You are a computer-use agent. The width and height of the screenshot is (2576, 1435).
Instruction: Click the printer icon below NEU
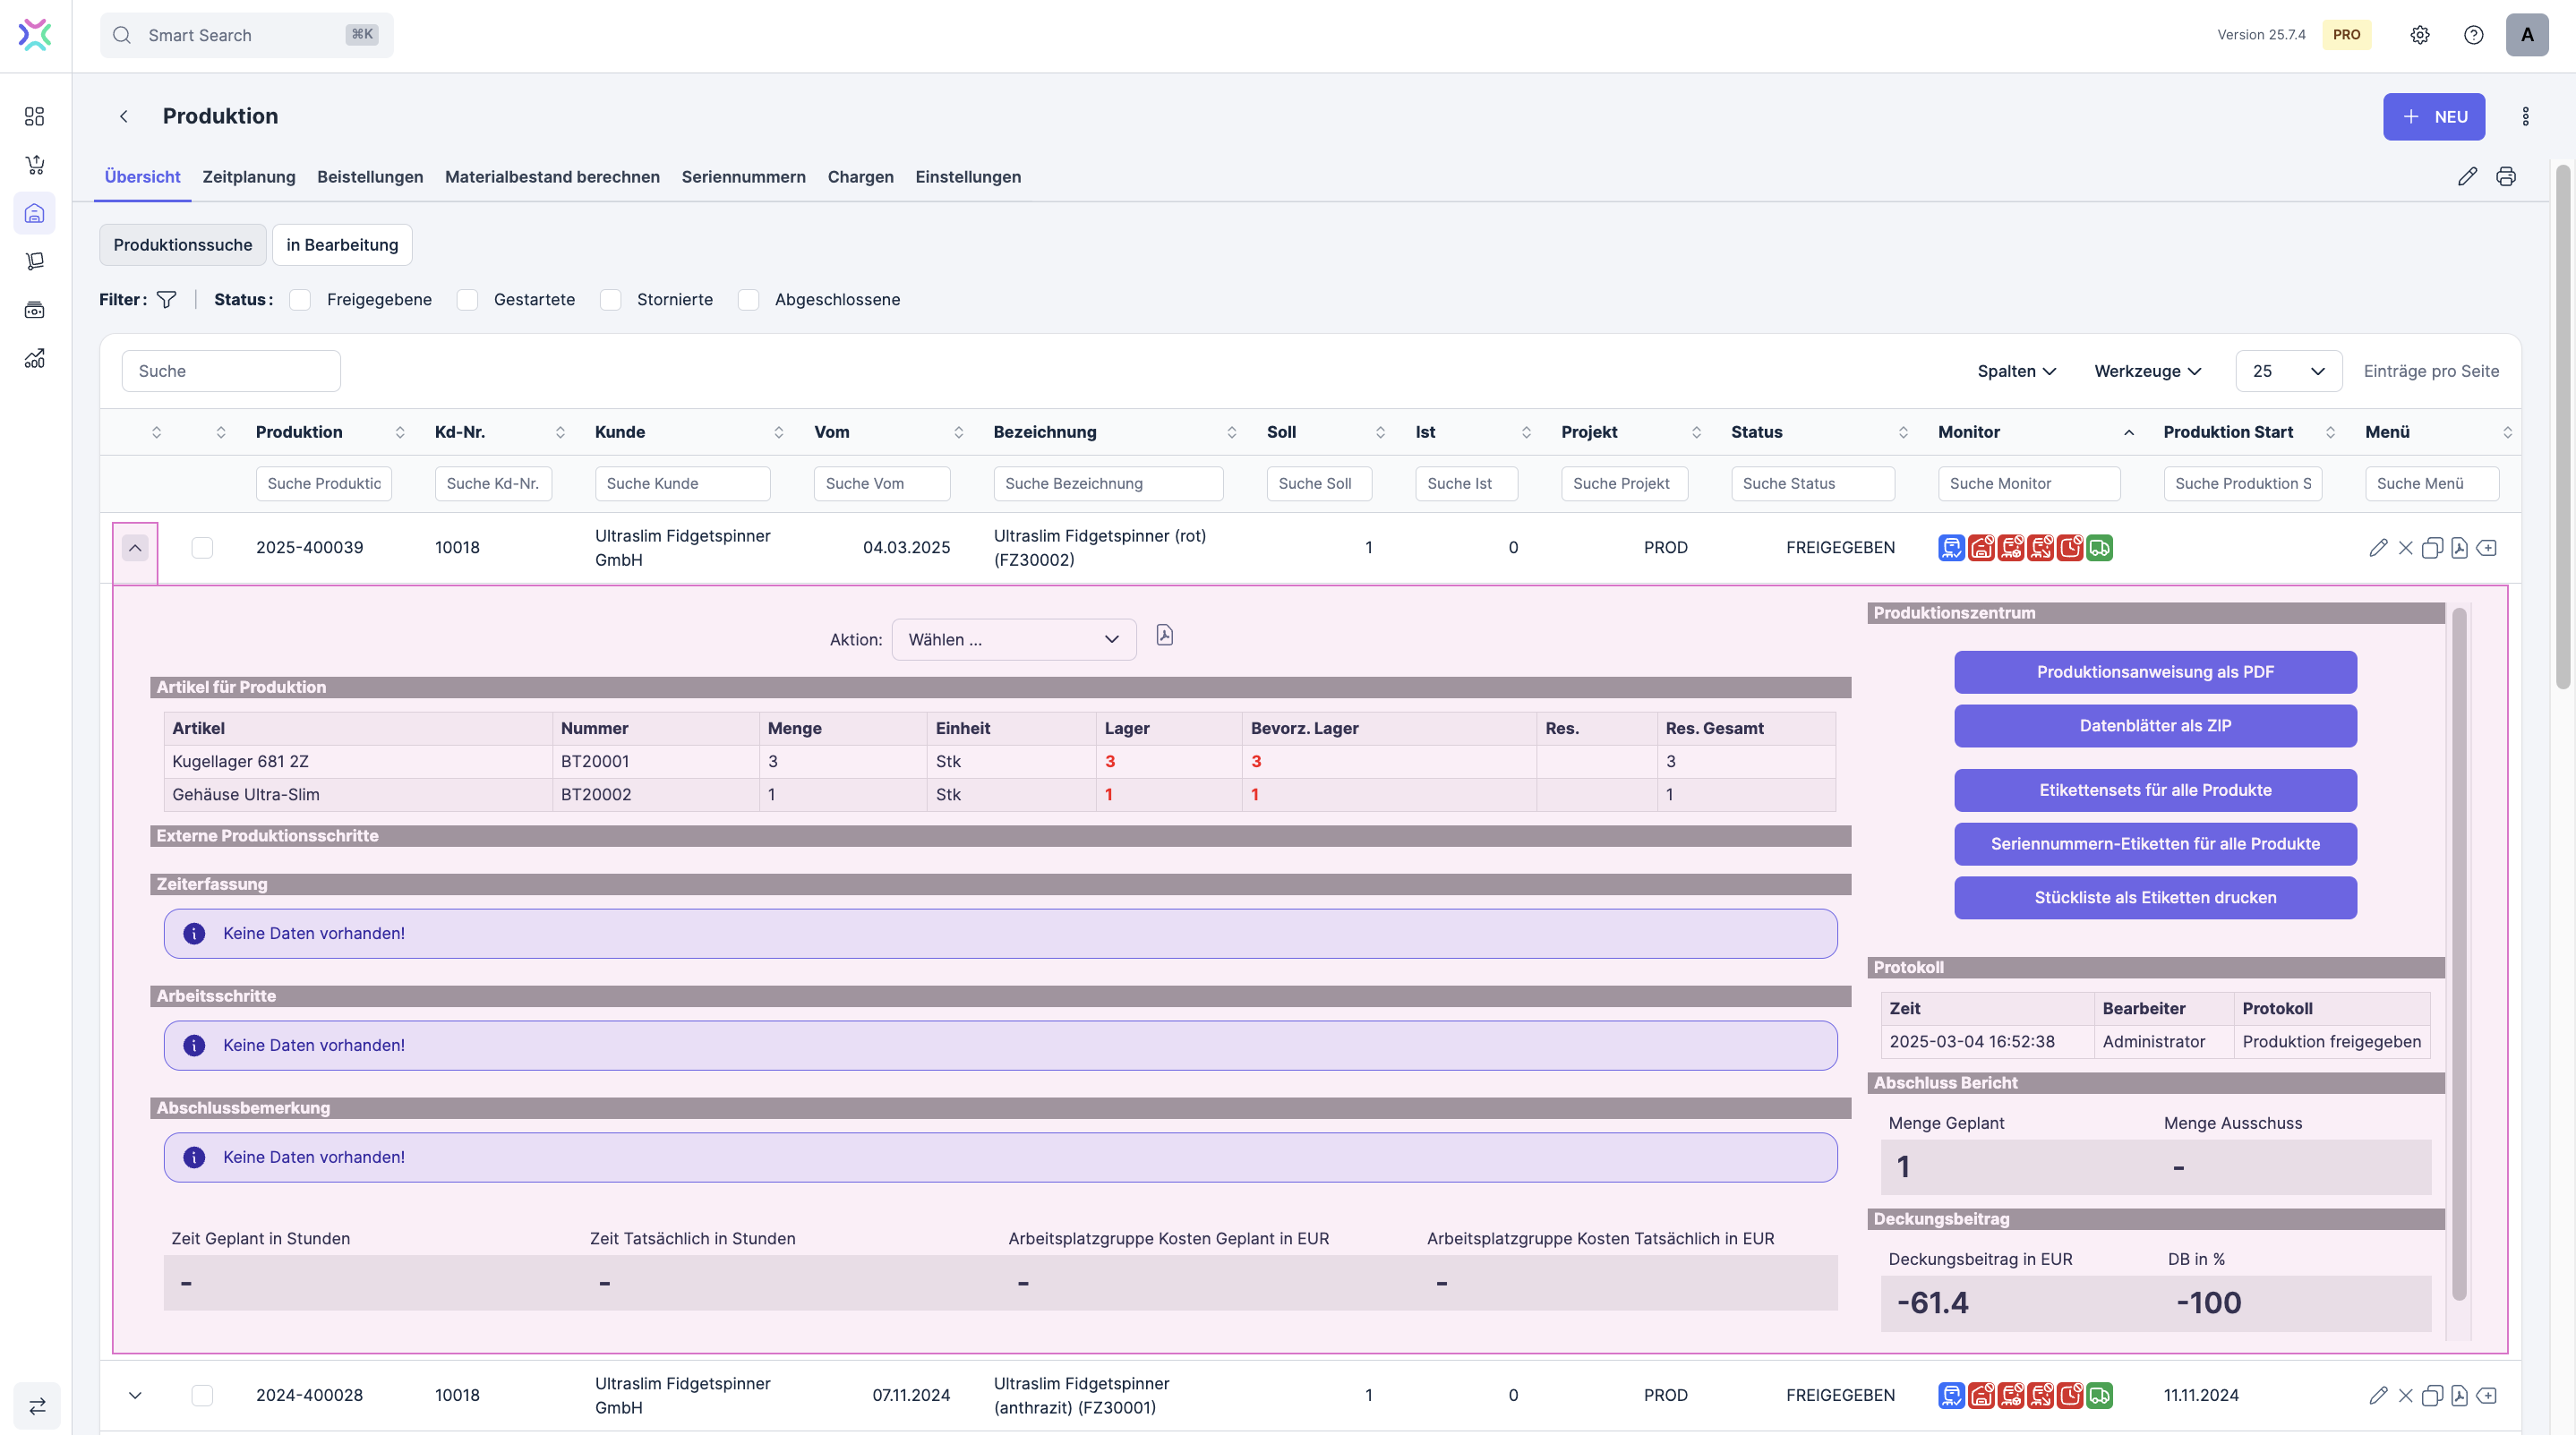(2505, 177)
